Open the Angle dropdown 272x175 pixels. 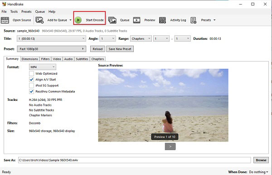[x=107, y=38]
